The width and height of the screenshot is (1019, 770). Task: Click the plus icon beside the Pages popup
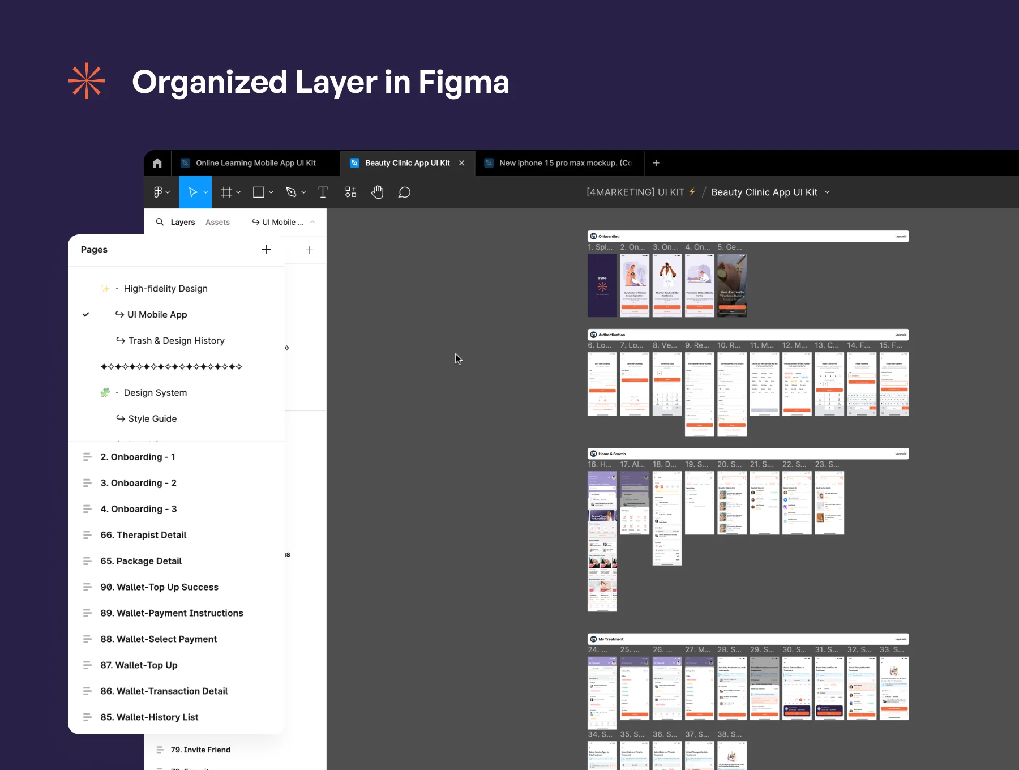[310, 250]
